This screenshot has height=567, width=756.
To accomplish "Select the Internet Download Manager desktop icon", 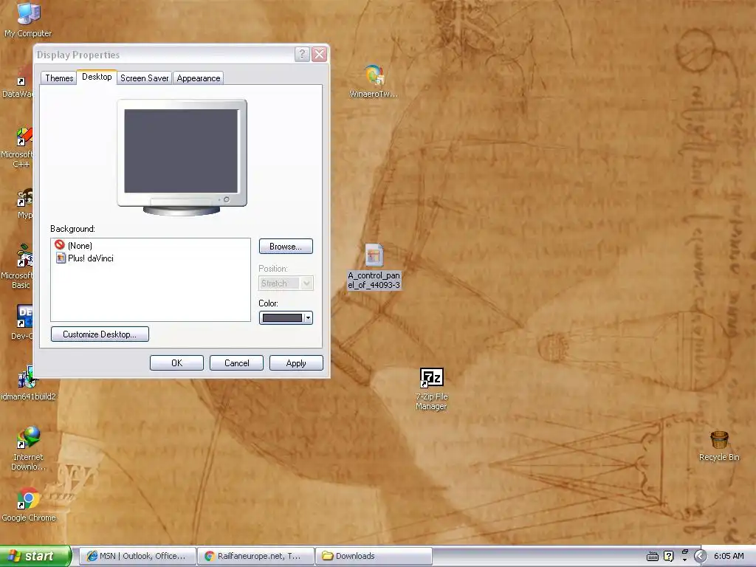I will [x=28, y=448].
